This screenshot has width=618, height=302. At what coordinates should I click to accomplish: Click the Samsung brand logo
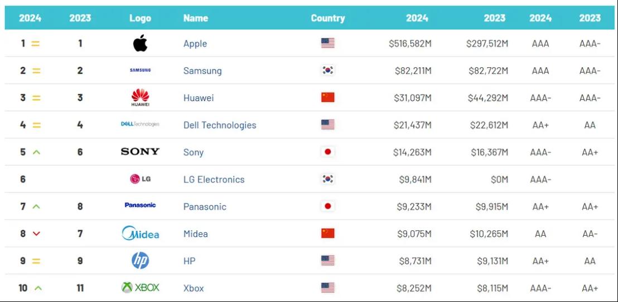tap(140, 70)
